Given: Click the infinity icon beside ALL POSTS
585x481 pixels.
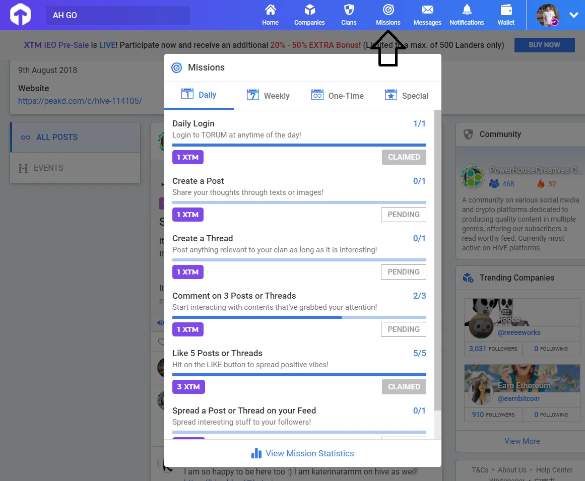Looking at the screenshot, I should click(x=25, y=138).
